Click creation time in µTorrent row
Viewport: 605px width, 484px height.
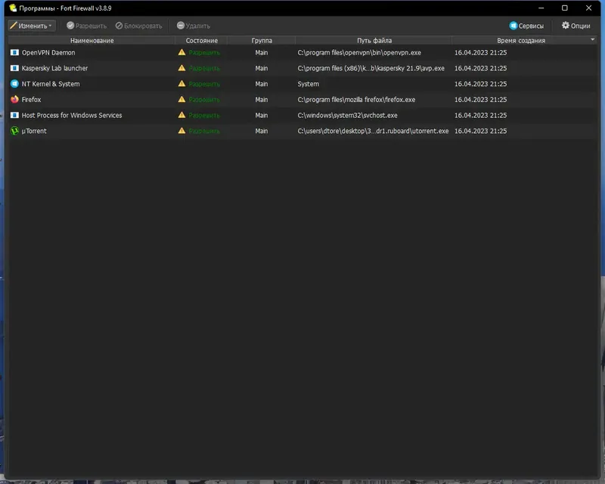[480, 131]
